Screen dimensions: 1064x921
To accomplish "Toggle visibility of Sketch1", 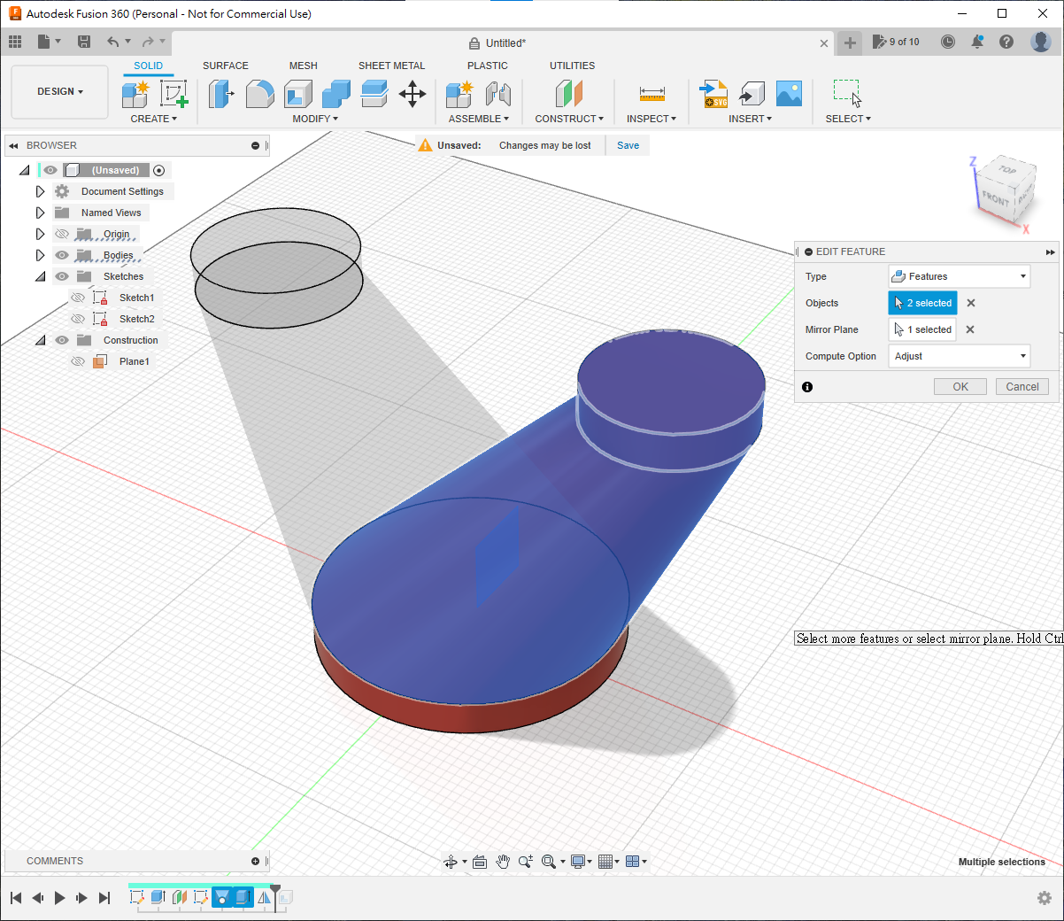I will pyautogui.click(x=78, y=298).
